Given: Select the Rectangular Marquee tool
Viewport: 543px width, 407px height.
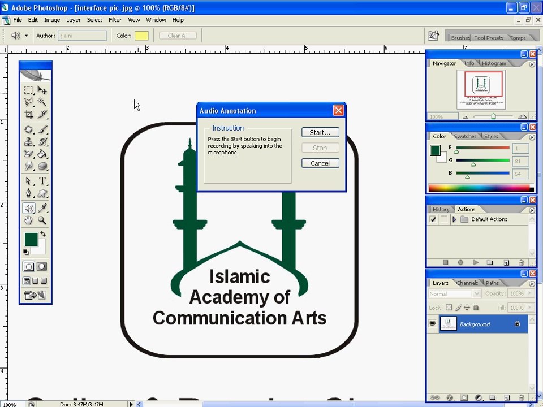Looking at the screenshot, I should [x=29, y=90].
